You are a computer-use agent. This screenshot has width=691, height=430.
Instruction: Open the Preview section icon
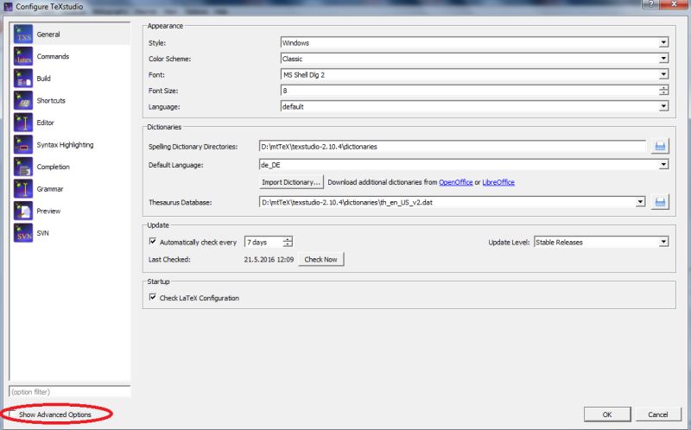coord(23,211)
